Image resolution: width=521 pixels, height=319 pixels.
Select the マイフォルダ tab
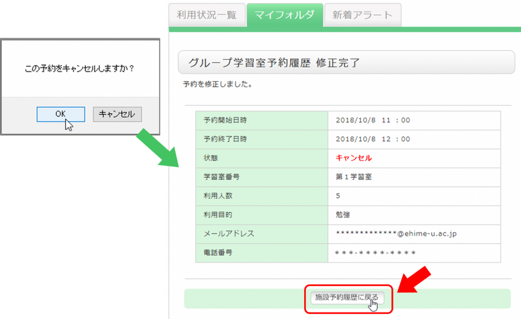285,14
